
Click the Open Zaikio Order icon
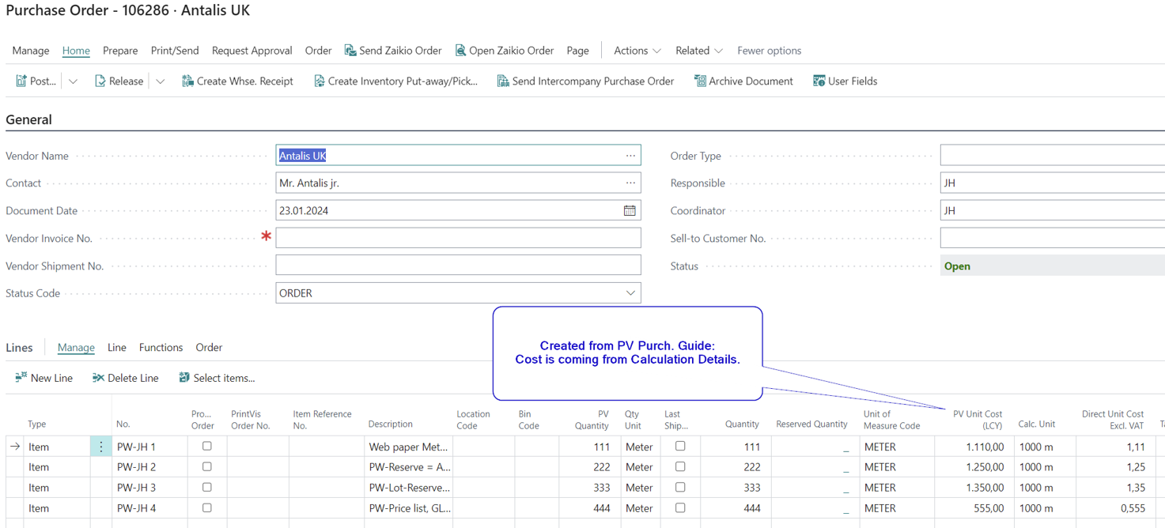click(x=460, y=51)
